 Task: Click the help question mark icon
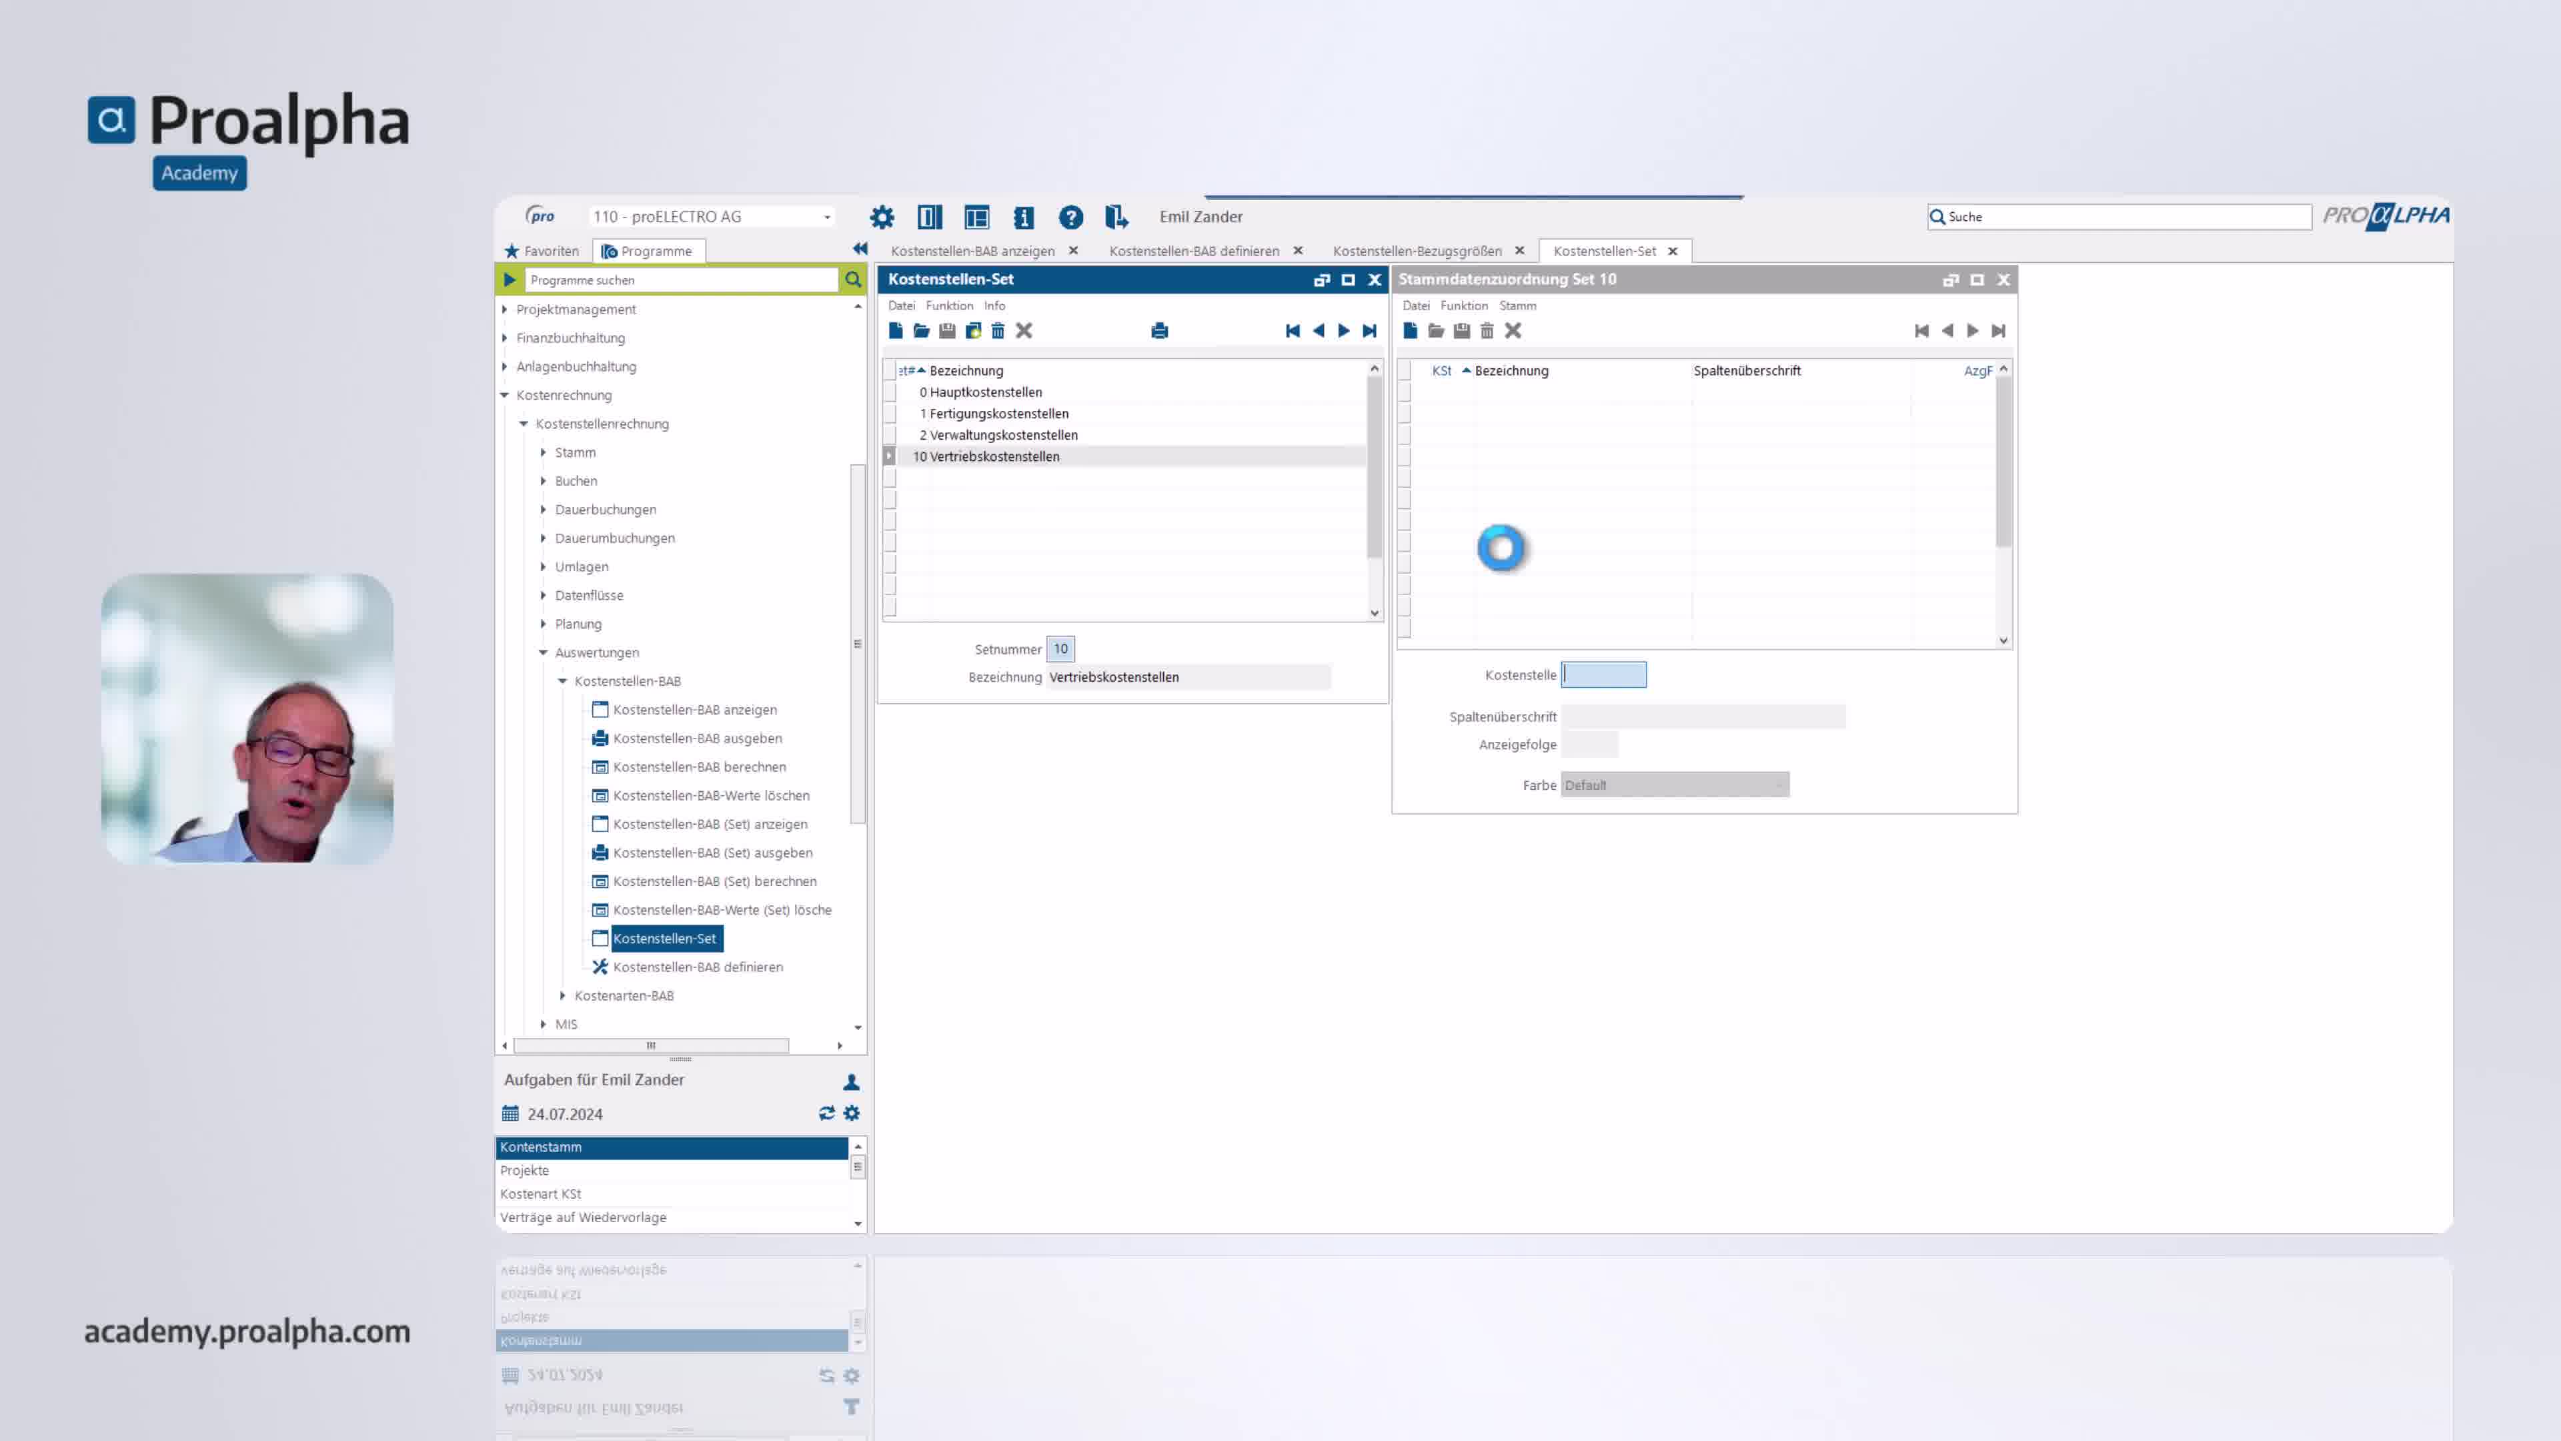click(x=1070, y=217)
